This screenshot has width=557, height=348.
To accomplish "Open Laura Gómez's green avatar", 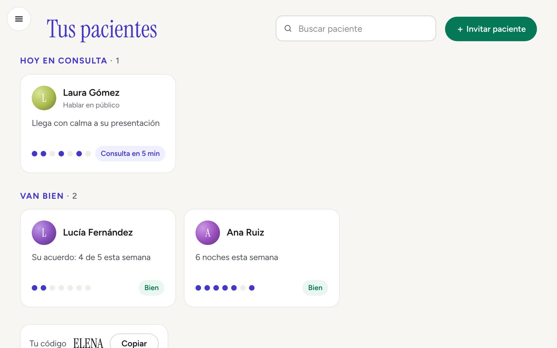I will coord(44,98).
